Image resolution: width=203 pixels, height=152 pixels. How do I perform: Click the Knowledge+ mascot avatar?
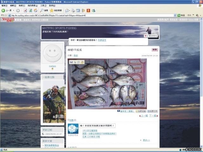coord(73,129)
